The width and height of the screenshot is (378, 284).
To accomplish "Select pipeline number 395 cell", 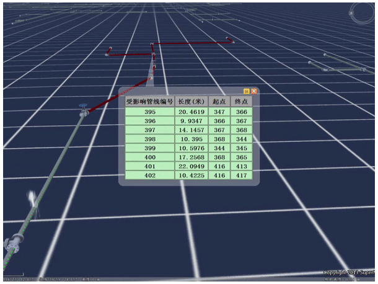I will (150, 112).
